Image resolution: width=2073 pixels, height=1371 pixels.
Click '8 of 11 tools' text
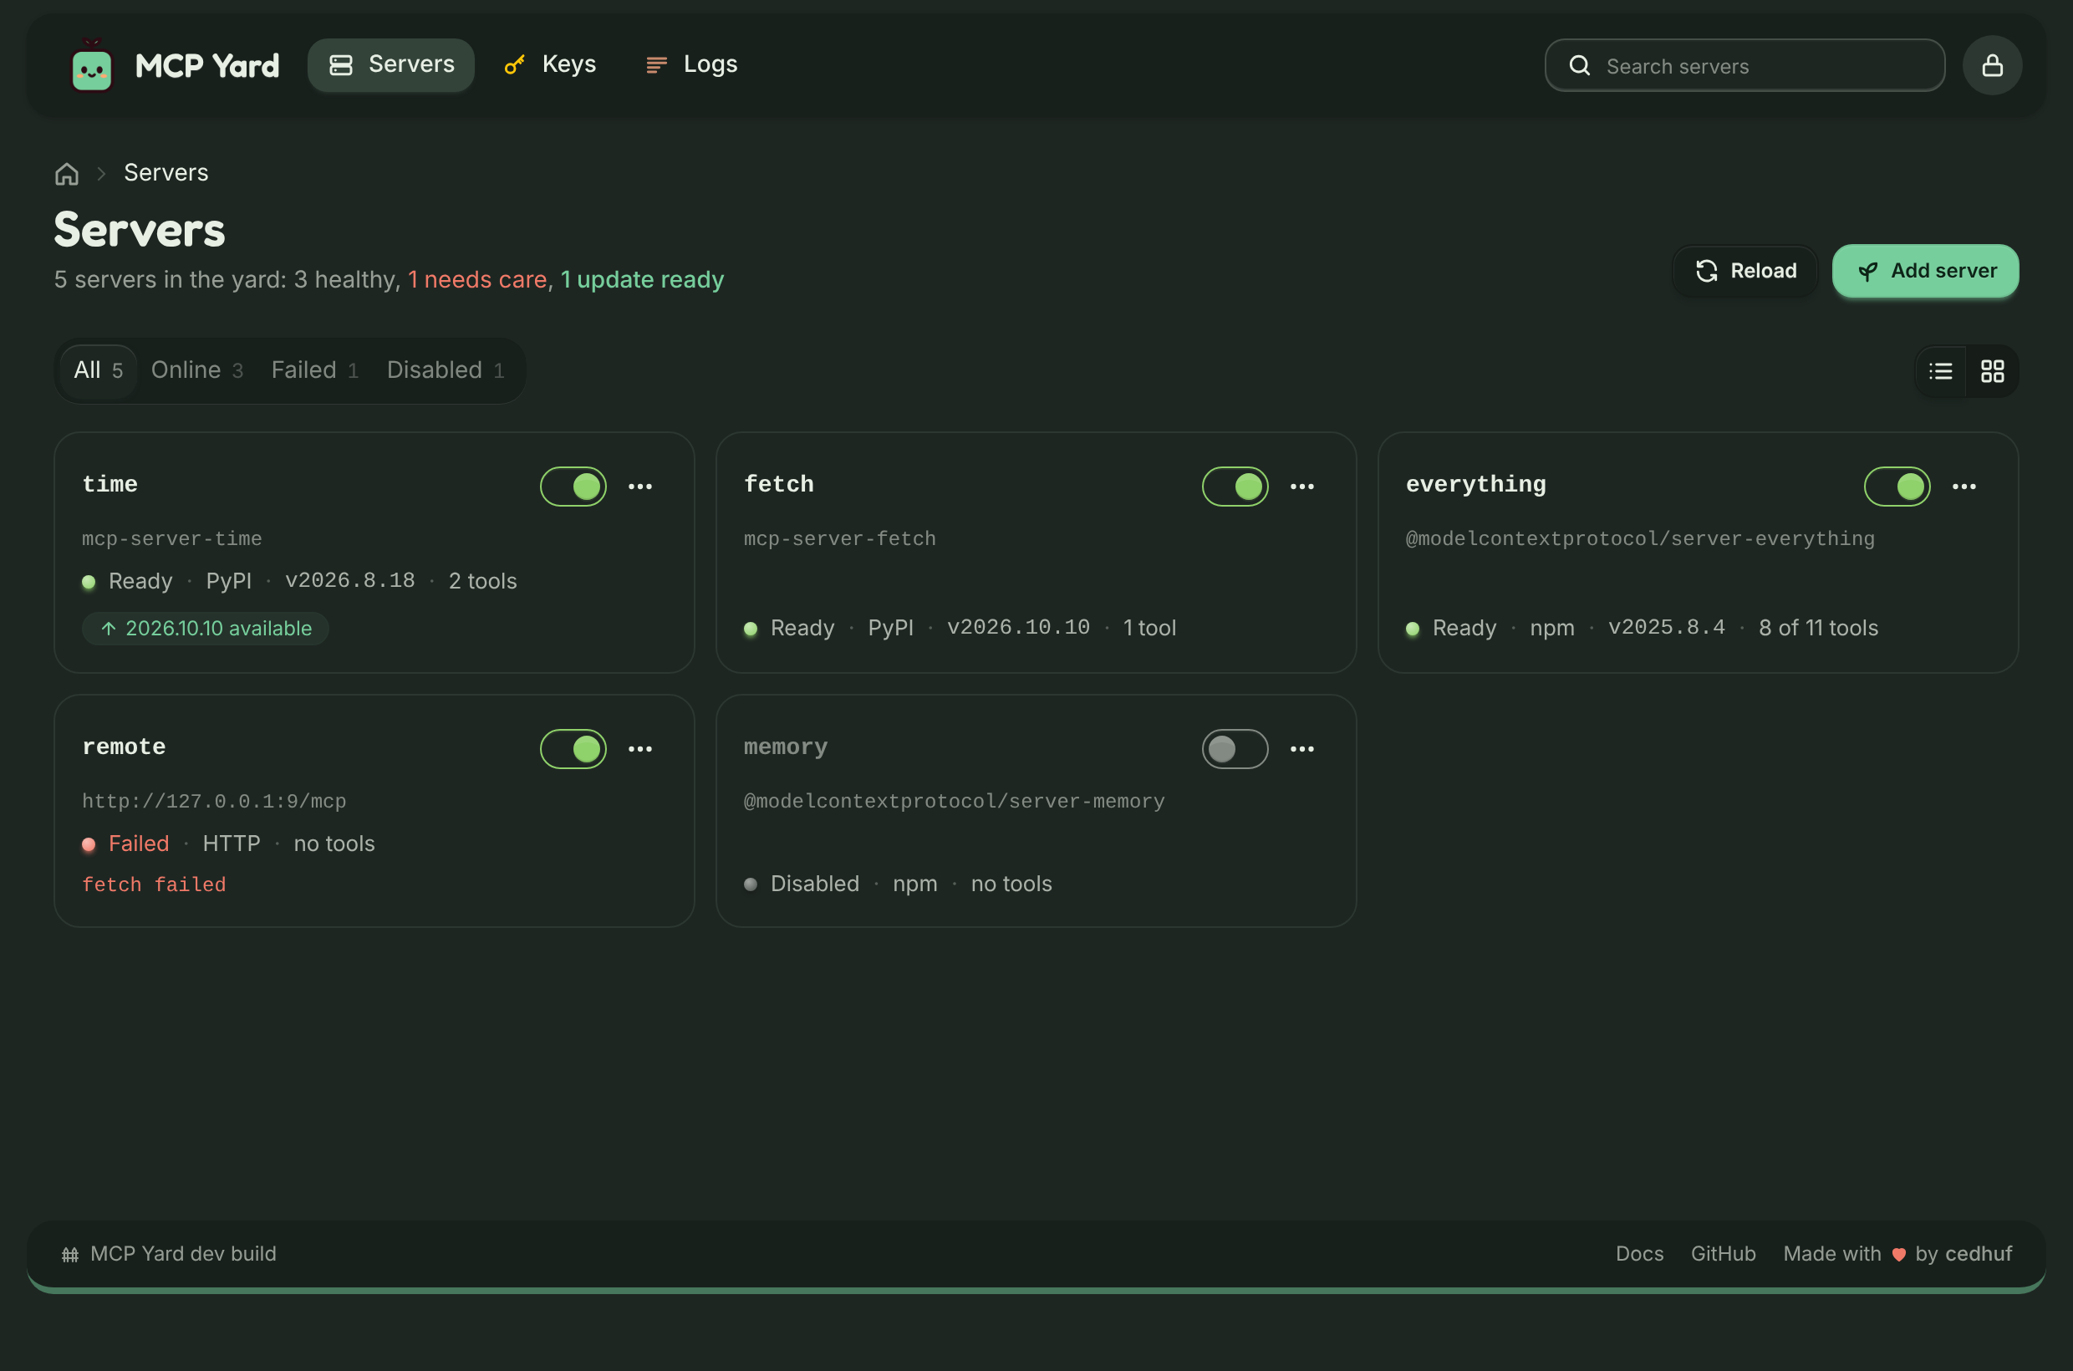tap(1818, 628)
